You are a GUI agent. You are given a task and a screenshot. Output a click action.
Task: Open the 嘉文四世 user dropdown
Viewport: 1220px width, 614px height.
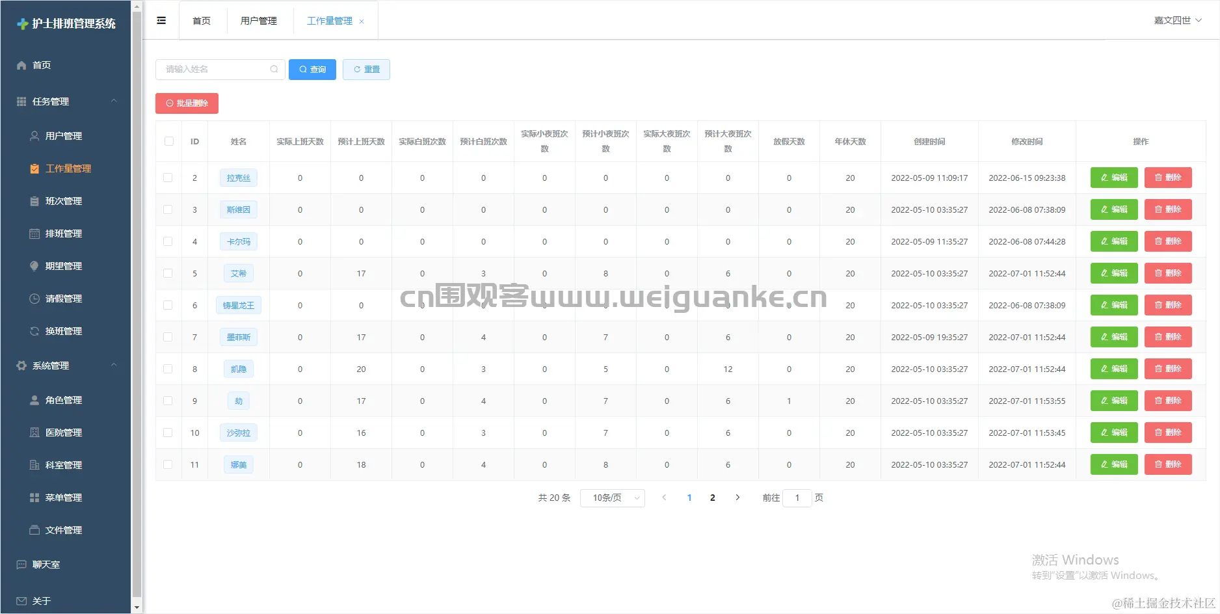[x=1178, y=20]
